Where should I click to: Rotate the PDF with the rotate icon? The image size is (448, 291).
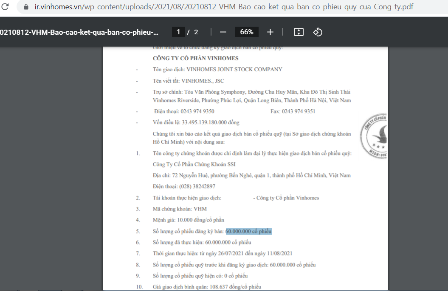coord(318,32)
